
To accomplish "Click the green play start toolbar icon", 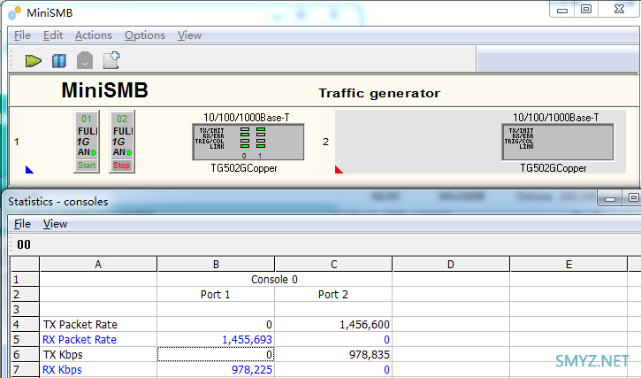I will pyautogui.click(x=33, y=61).
